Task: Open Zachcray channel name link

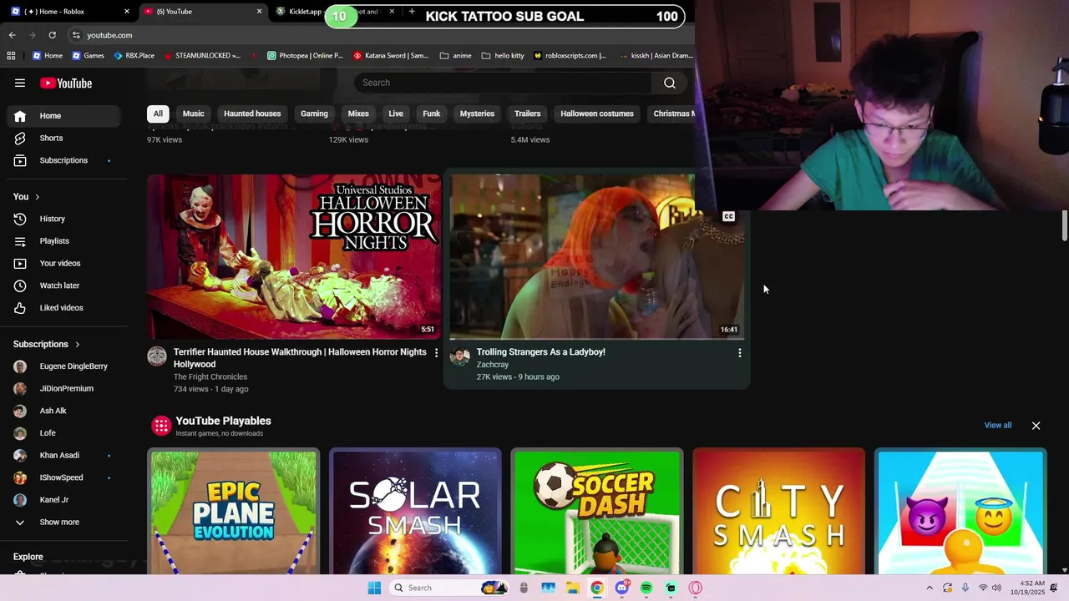Action: pos(492,365)
